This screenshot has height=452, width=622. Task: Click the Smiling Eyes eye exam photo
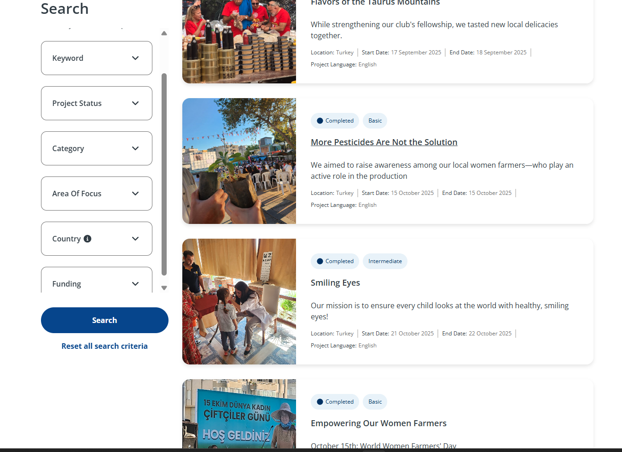point(239,301)
